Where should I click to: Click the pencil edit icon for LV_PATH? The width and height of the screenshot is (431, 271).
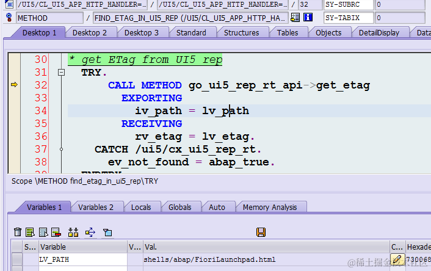click(397, 259)
